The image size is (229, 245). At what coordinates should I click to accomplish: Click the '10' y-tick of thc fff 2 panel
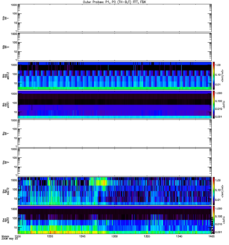16,167
